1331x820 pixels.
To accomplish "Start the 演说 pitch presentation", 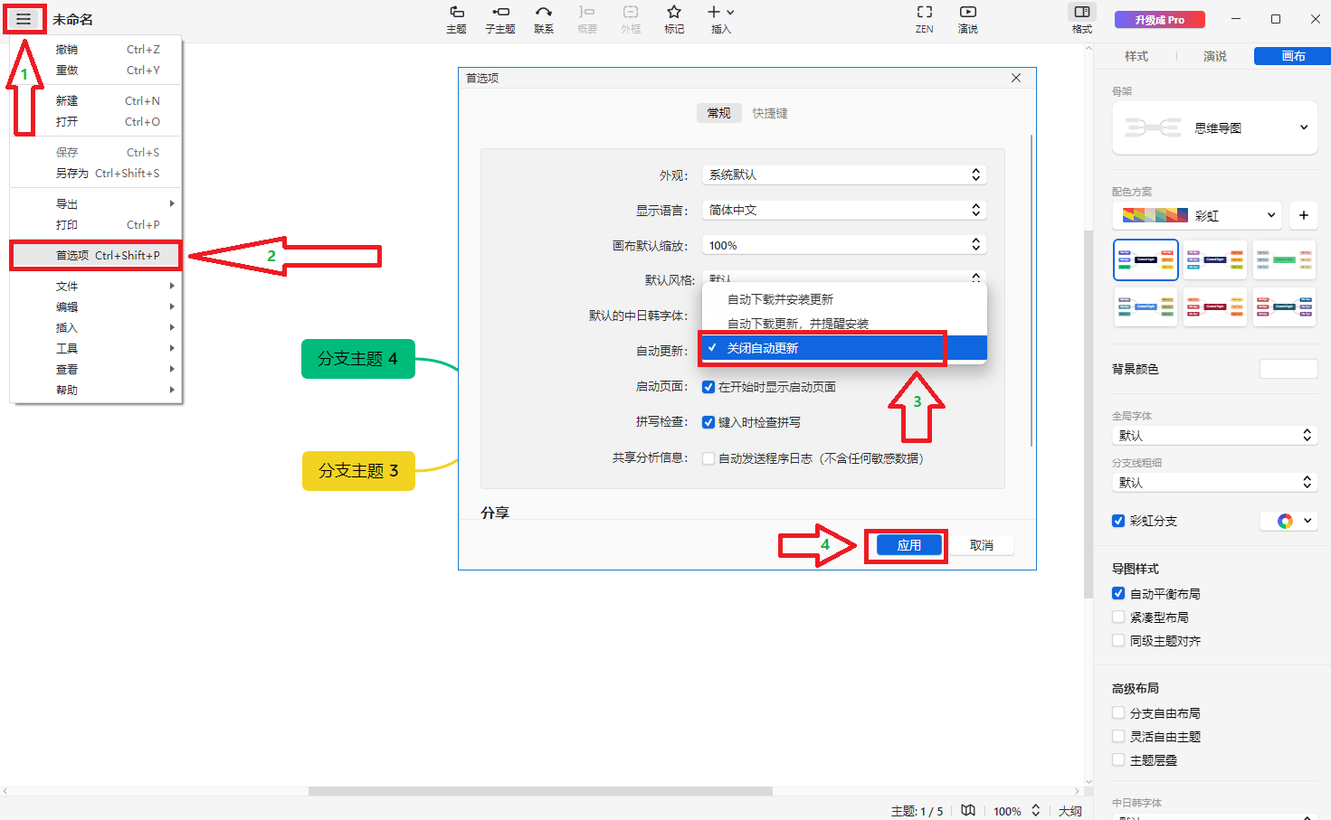I will (x=968, y=19).
